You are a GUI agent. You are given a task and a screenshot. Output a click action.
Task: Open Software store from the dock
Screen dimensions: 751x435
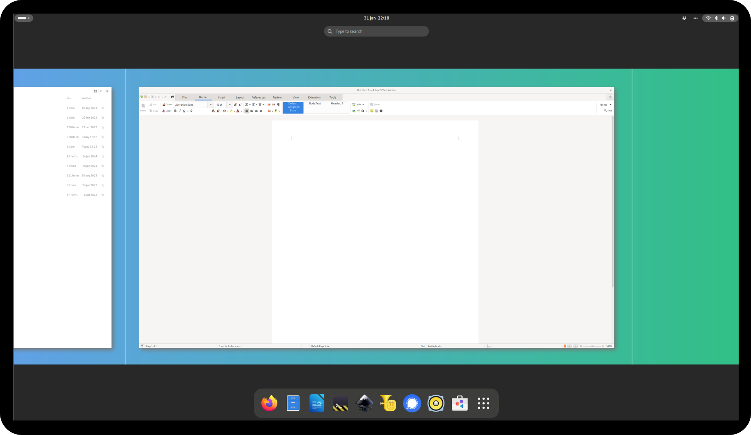(460, 403)
